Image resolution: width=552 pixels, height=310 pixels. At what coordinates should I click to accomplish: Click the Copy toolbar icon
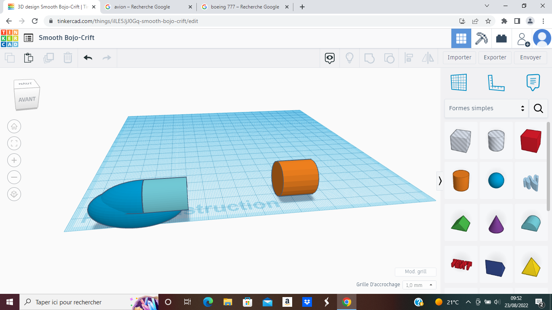click(x=10, y=58)
